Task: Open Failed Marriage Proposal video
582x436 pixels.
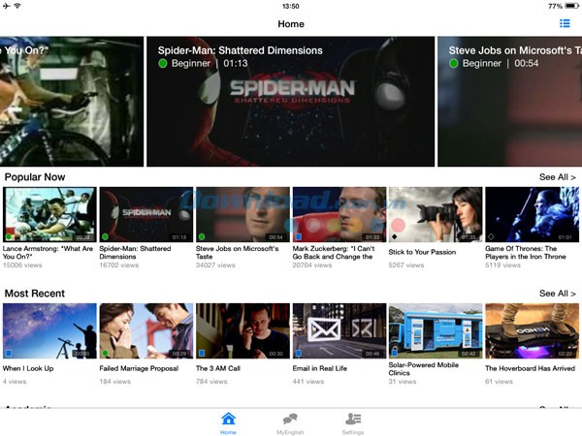Action: point(145,330)
